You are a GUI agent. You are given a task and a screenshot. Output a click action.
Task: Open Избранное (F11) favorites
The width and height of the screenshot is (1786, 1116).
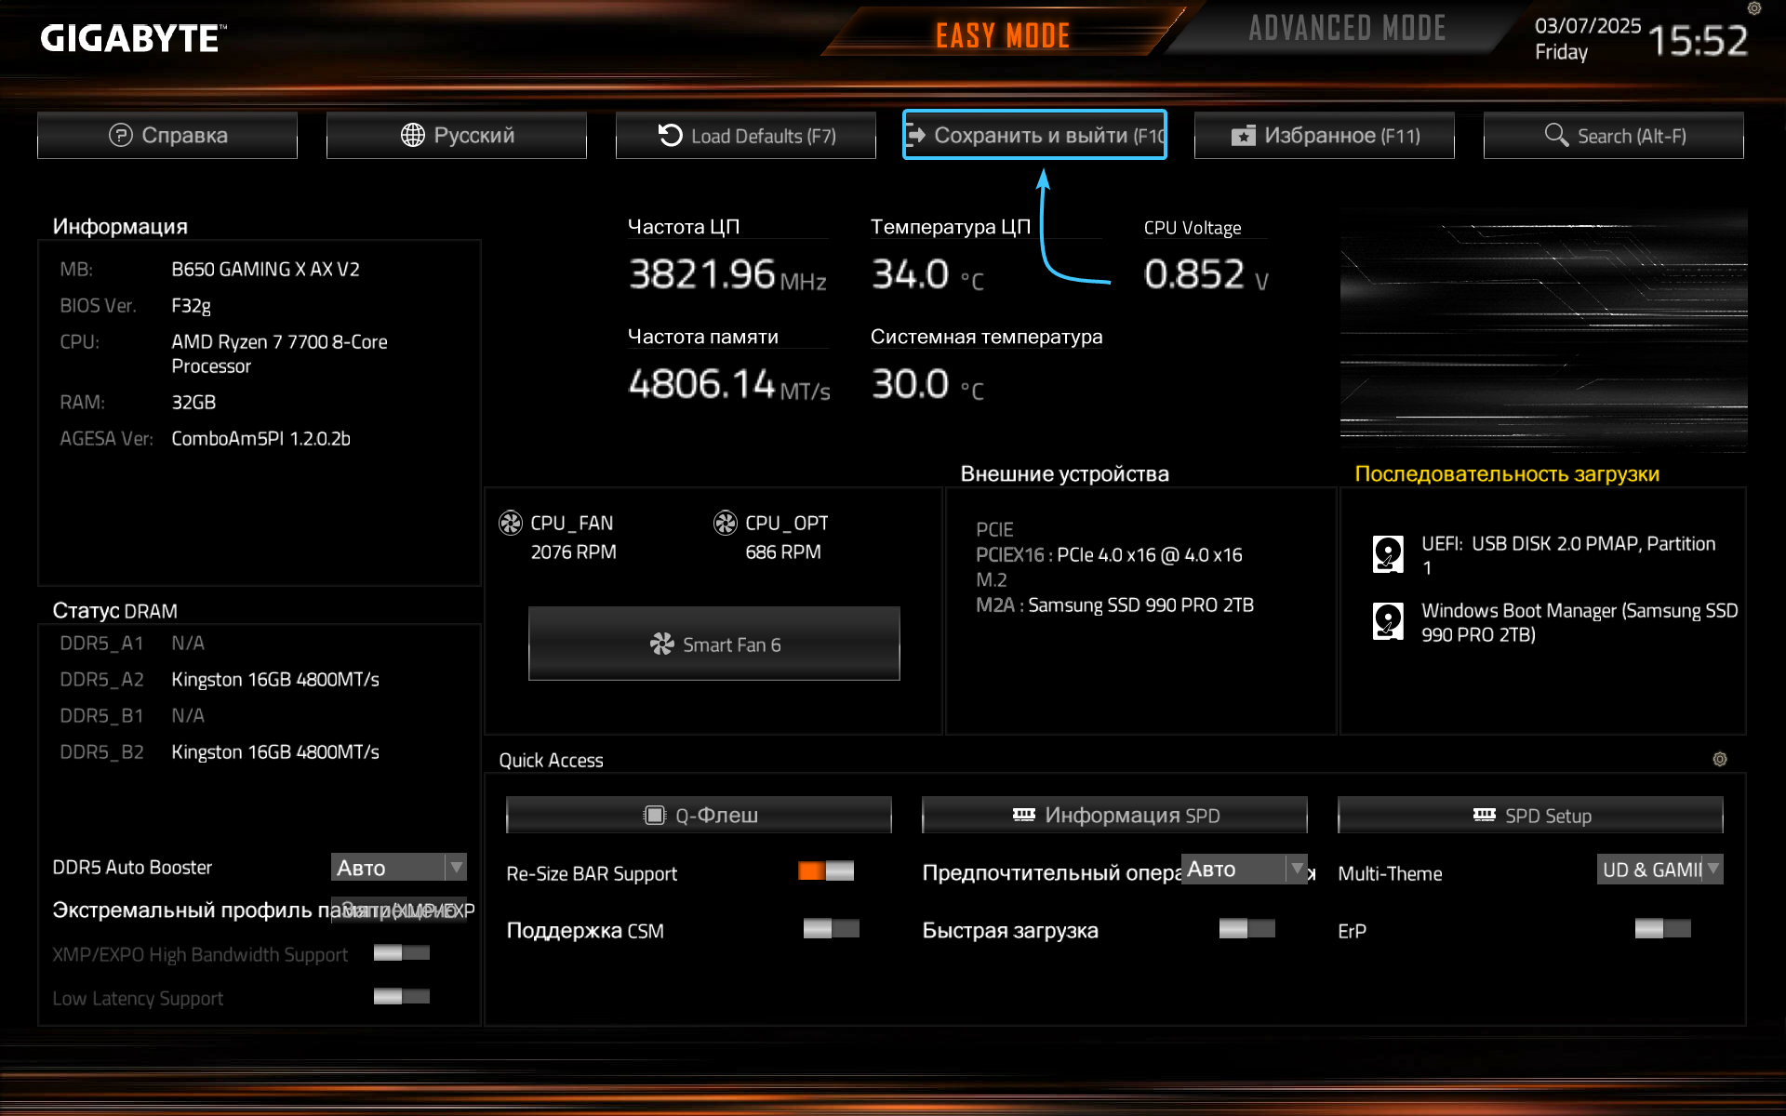tap(1325, 136)
